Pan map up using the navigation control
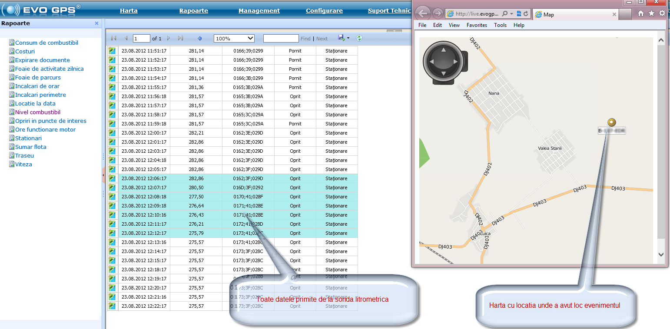Screen dimensions: 670x329 (443, 50)
